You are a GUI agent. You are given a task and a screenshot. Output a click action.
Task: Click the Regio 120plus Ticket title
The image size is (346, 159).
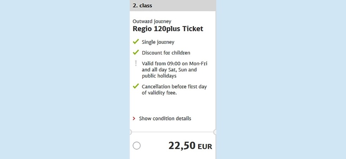[x=168, y=29]
